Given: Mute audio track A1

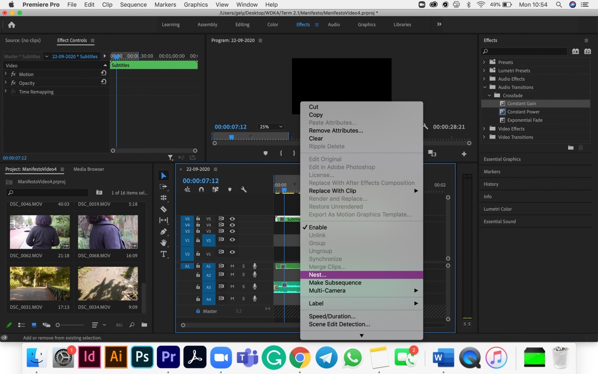Looking at the screenshot, I should pos(232,266).
